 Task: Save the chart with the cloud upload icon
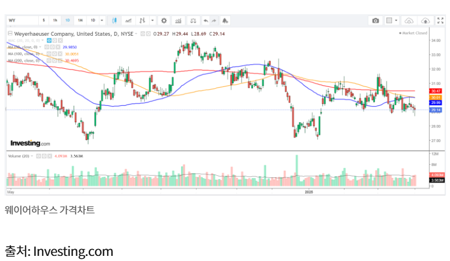[x=426, y=20]
